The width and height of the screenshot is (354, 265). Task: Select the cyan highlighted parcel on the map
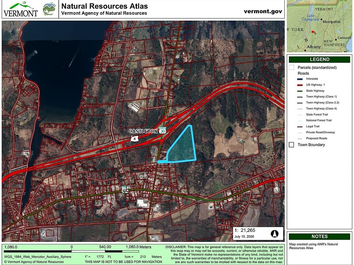(183, 148)
